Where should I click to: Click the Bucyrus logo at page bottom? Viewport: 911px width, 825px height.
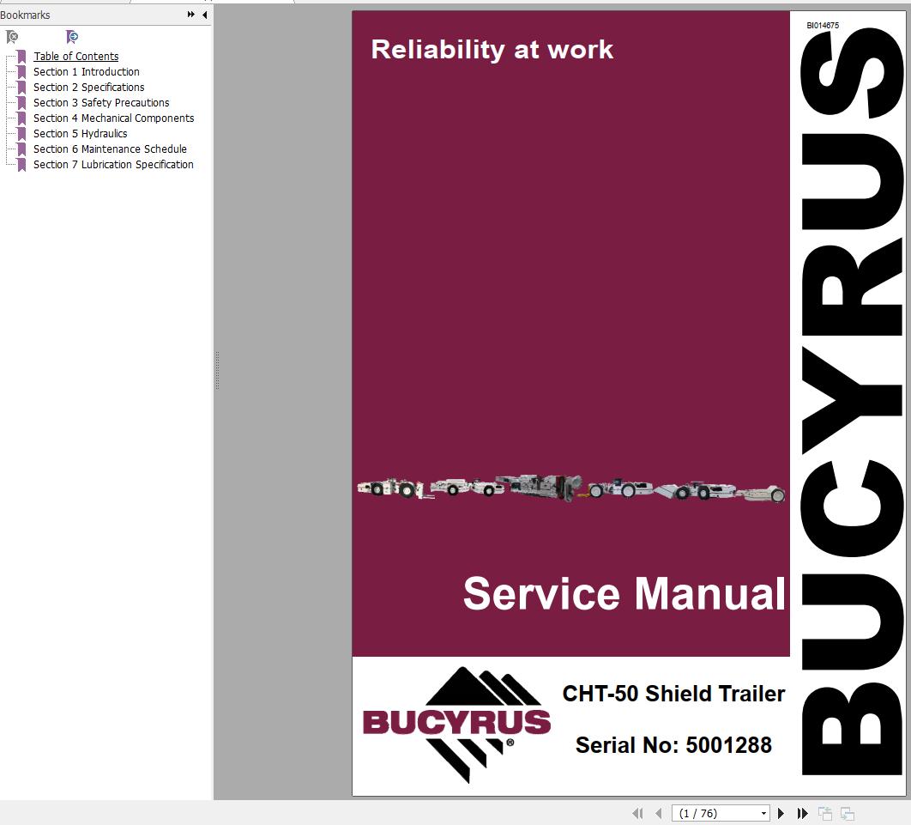click(456, 725)
